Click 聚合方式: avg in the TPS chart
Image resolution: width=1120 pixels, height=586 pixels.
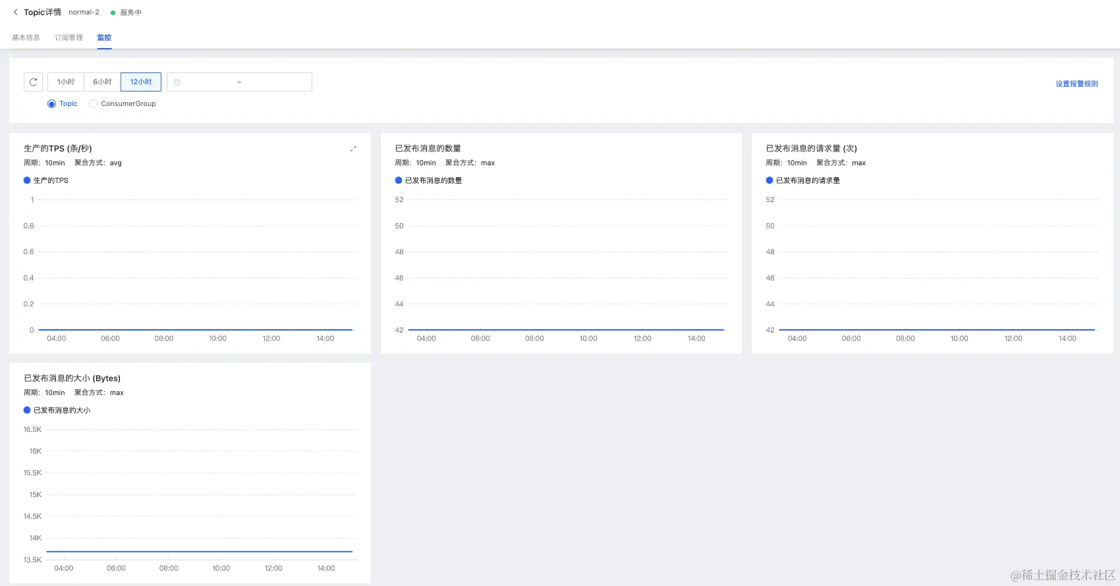98,163
